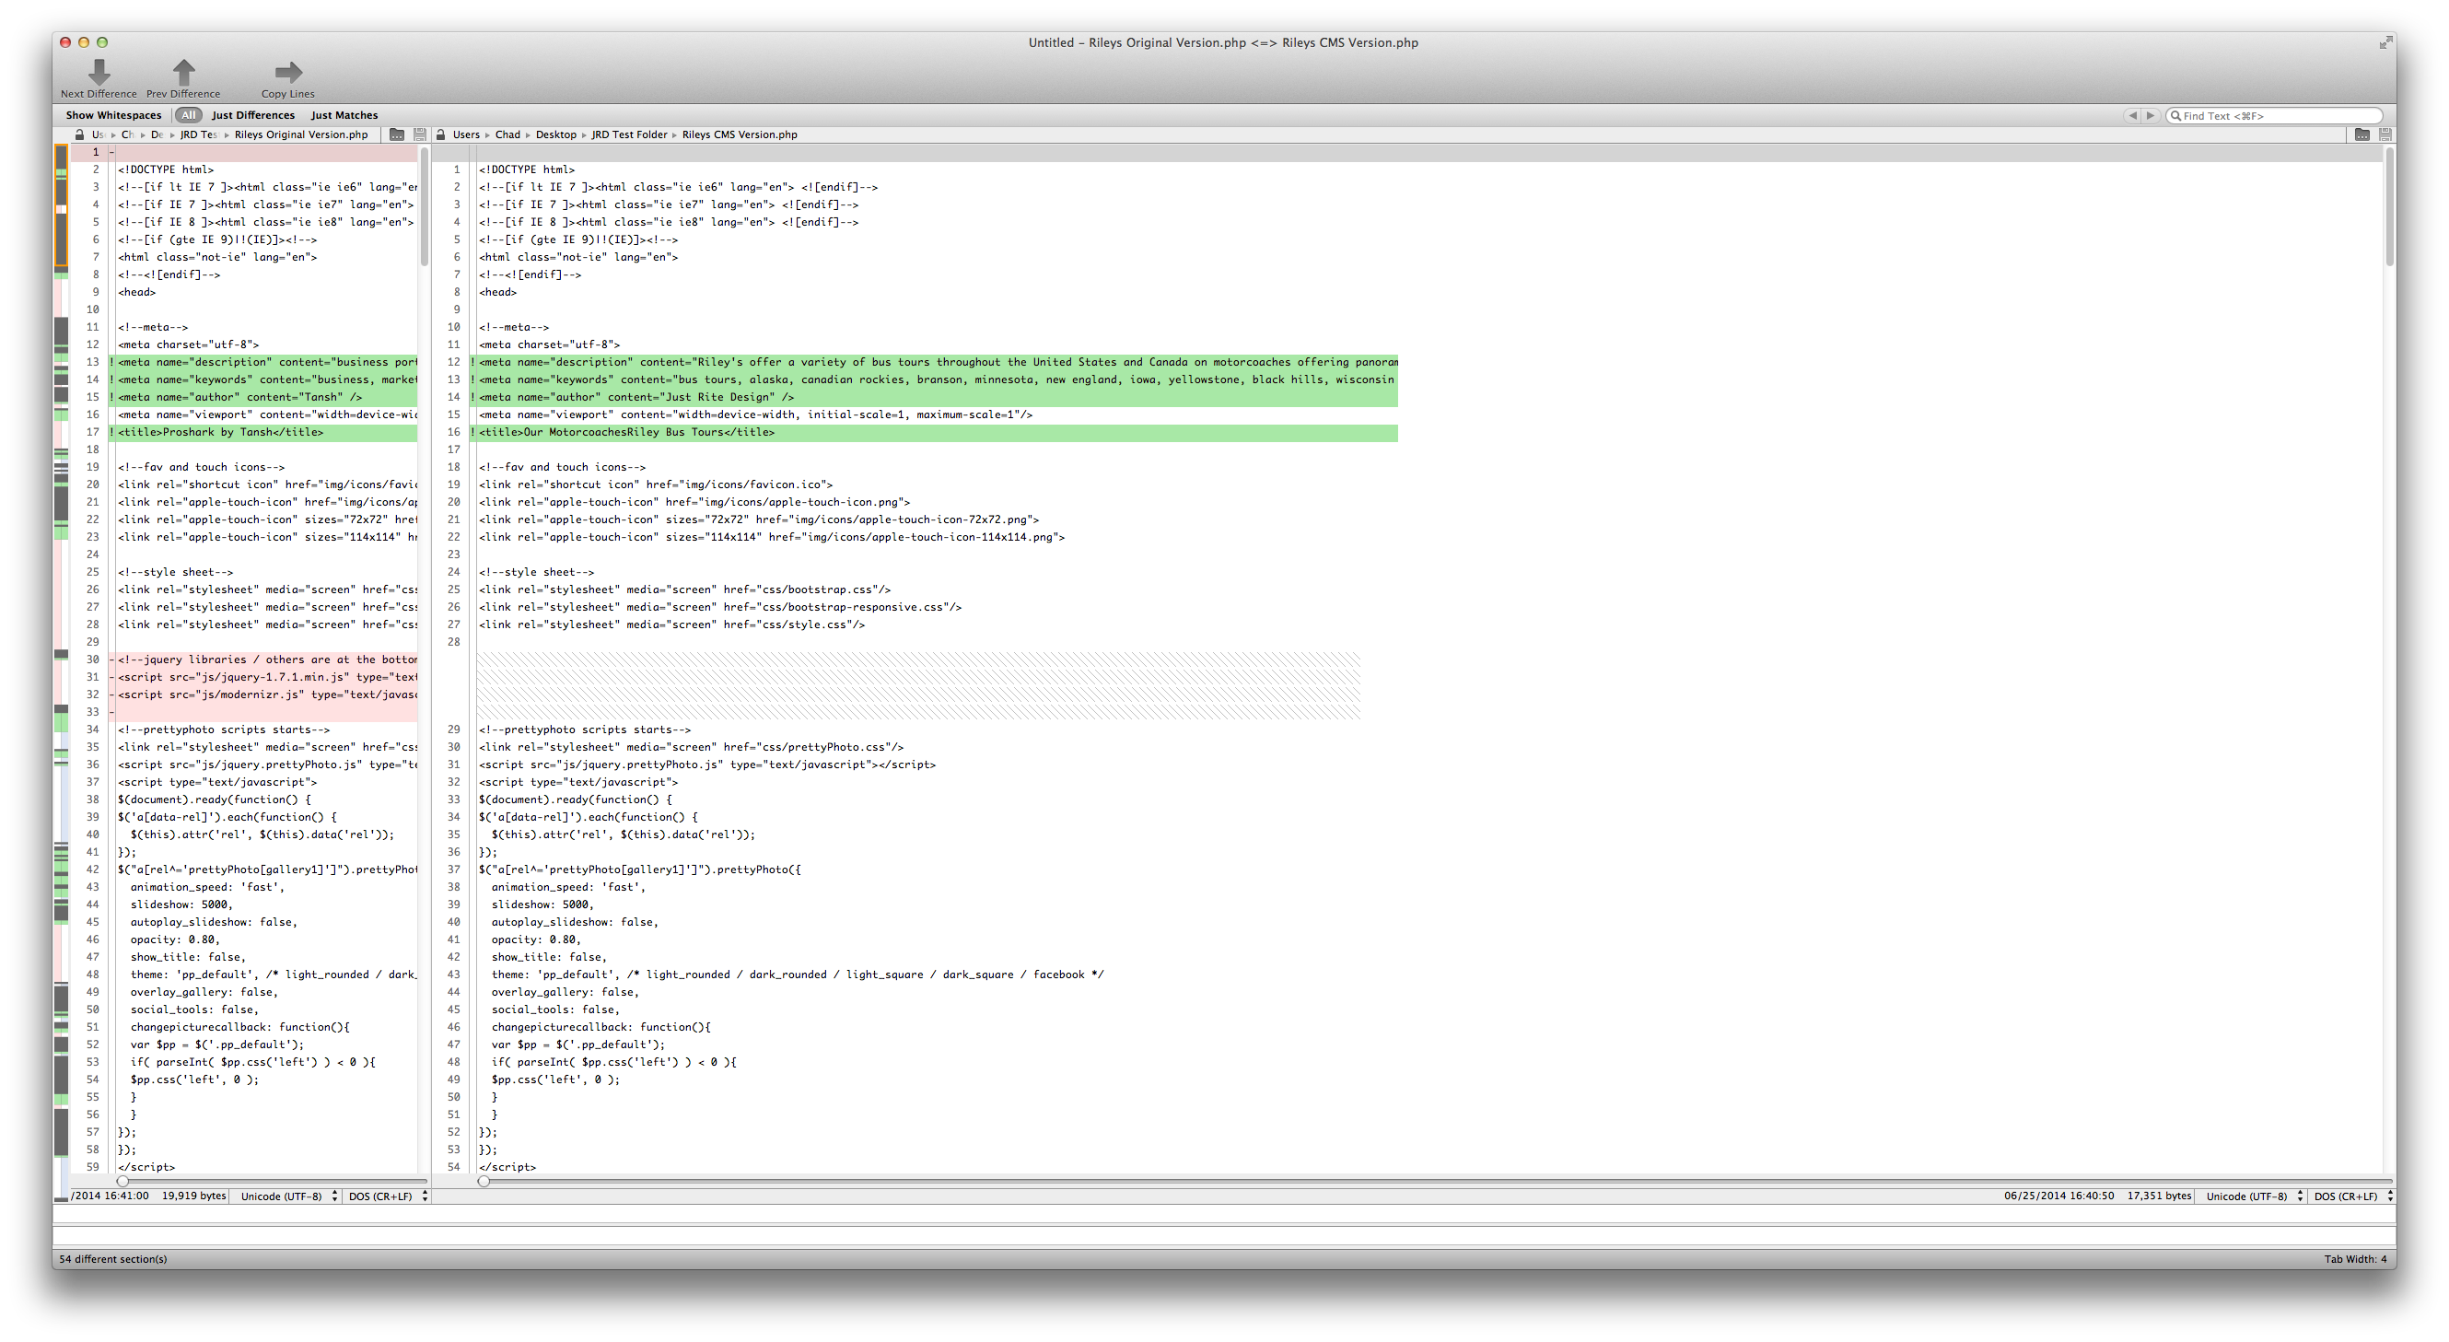Click right line 15 viewport meta tag
2449x1342 pixels.
756,415
